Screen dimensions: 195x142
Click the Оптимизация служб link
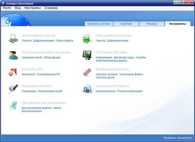coord(50,91)
